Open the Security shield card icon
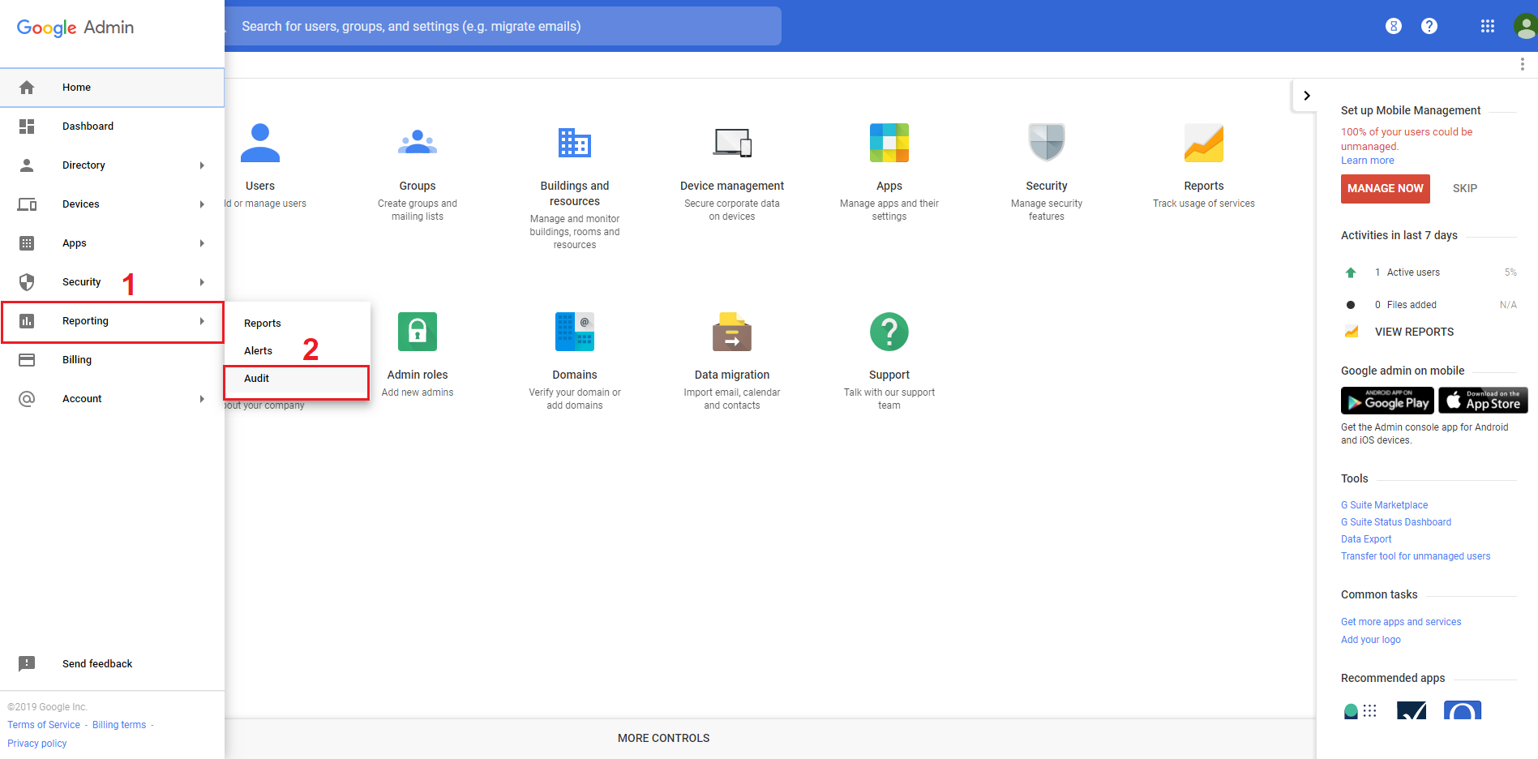Image resolution: width=1538 pixels, height=759 pixels. [1047, 143]
